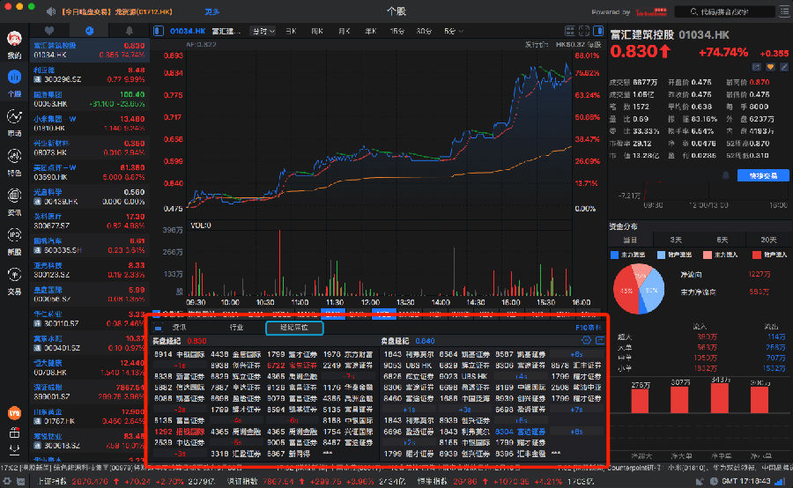The width and height of the screenshot is (793, 488).
Task: Select the 个股 sidebar icon
Action: 14,78
